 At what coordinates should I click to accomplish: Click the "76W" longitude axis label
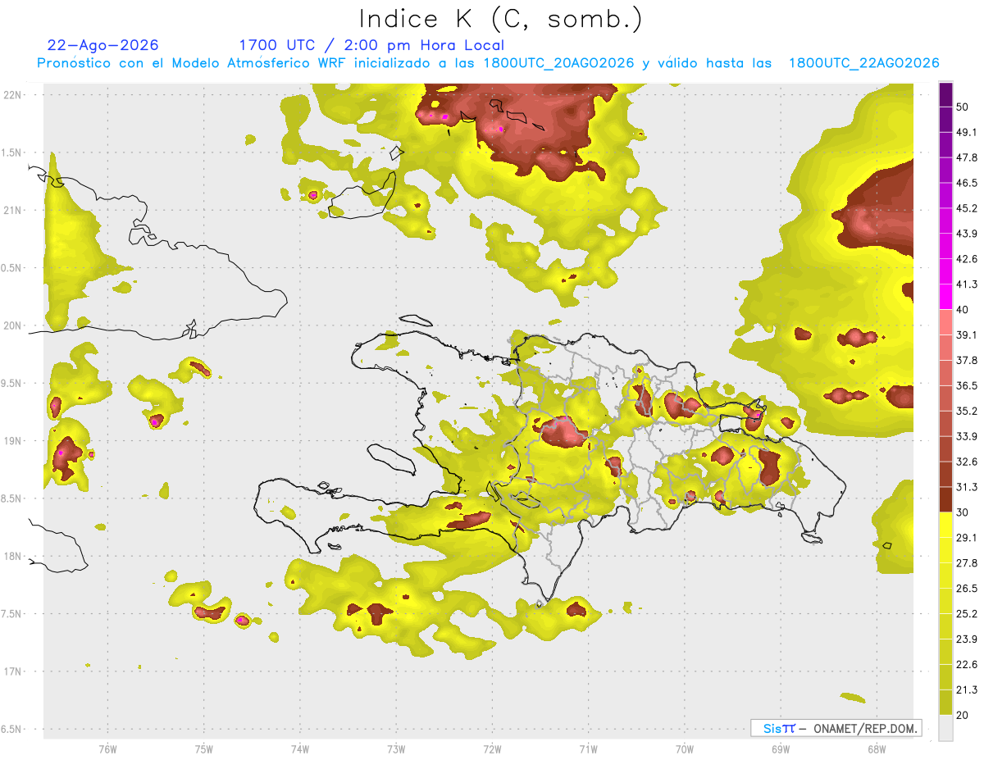click(x=107, y=749)
